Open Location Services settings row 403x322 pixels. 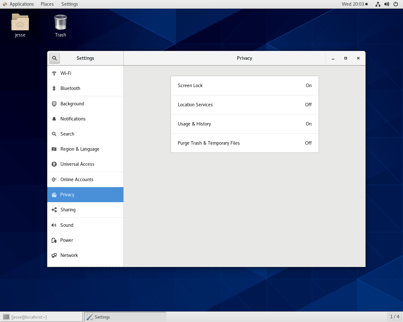tap(245, 105)
